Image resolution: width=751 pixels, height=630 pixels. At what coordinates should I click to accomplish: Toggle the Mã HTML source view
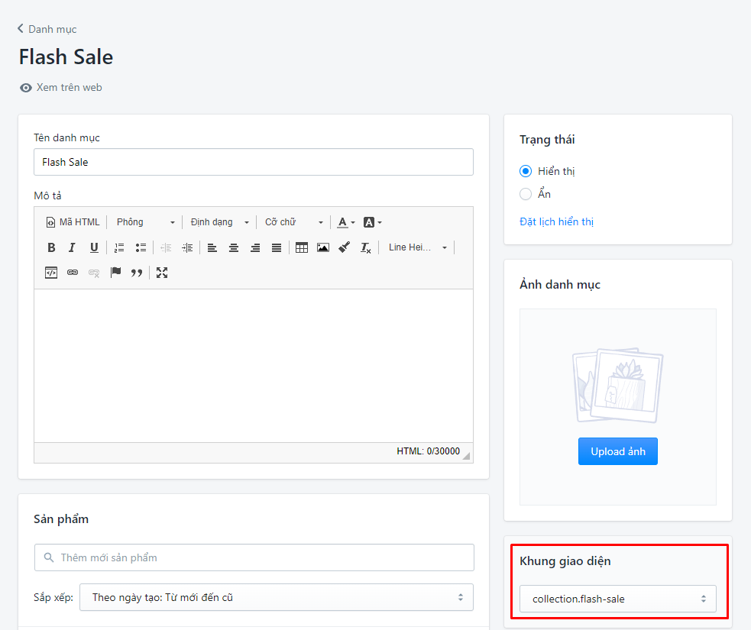click(x=73, y=222)
